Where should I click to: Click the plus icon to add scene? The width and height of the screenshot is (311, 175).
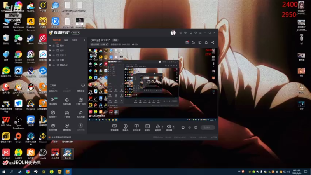[x=85, y=40]
